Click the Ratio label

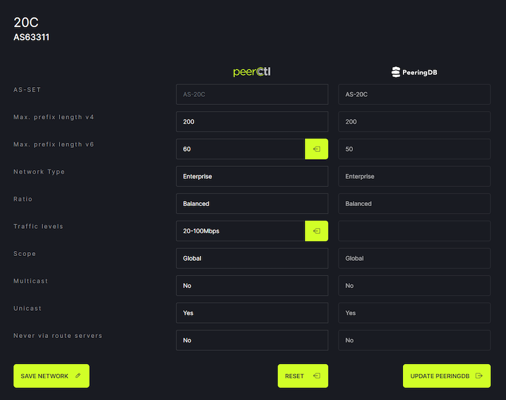click(x=23, y=199)
